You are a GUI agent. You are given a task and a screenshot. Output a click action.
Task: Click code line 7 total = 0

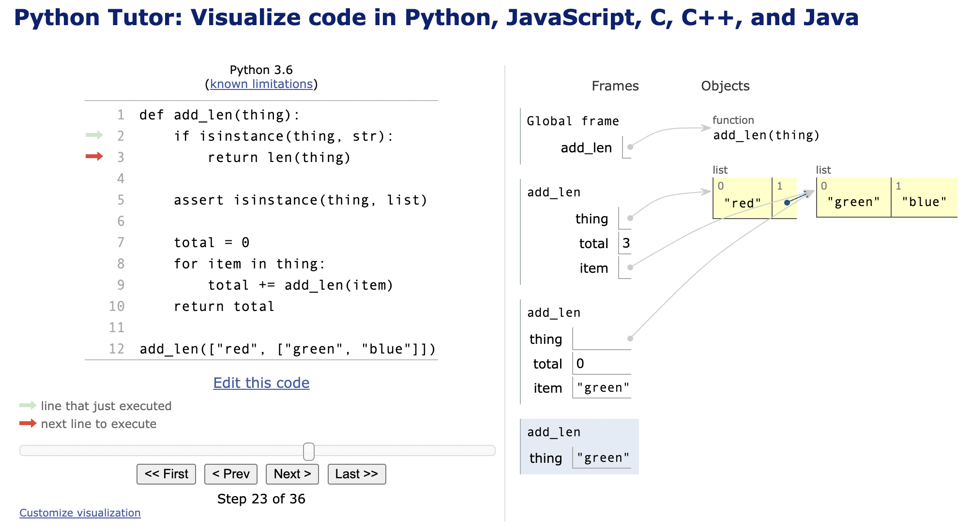click(x=212, y=243)
